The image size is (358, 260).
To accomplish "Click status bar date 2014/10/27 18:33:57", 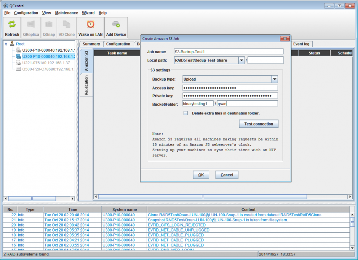I will point(277,254).
